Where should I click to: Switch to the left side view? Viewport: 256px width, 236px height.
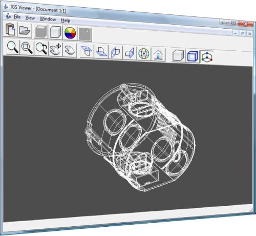click(x=116, y=52)
